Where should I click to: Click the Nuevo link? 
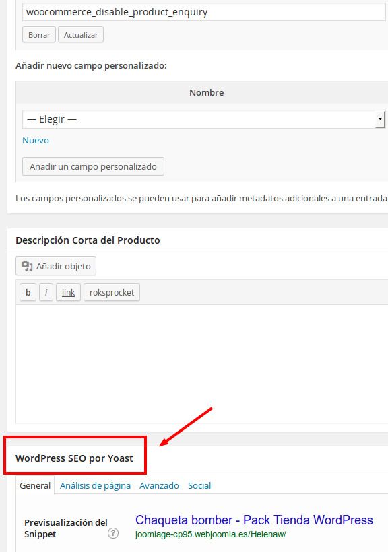(x=36, y=141)
